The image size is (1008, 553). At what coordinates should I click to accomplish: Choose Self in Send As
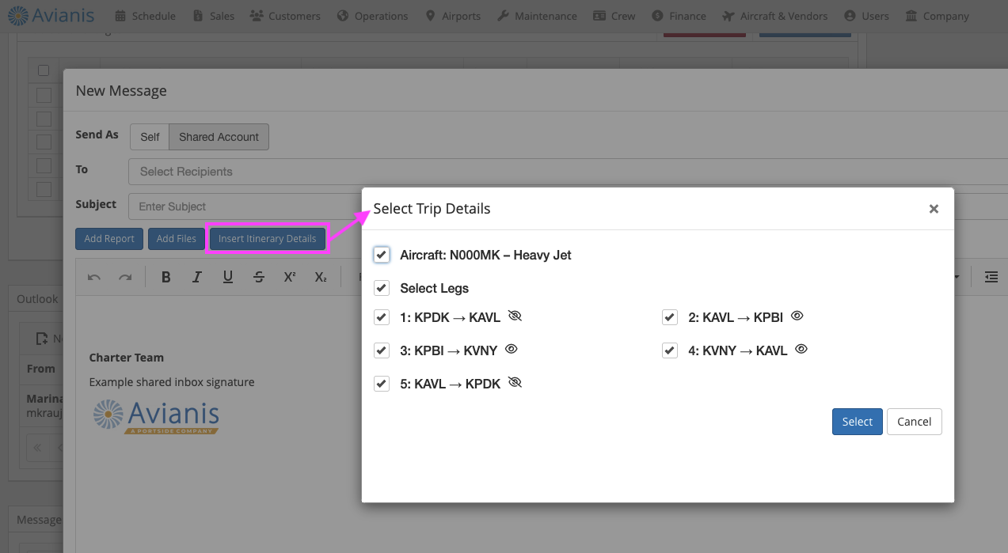click(x=150, y=137)
